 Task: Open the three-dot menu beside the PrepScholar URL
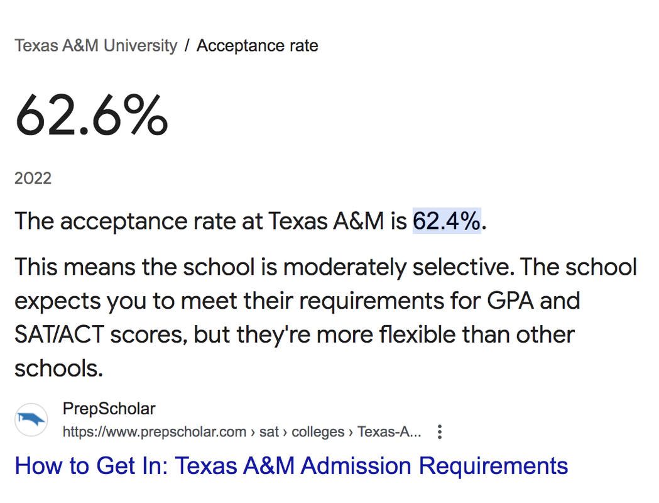coord(440,432)
